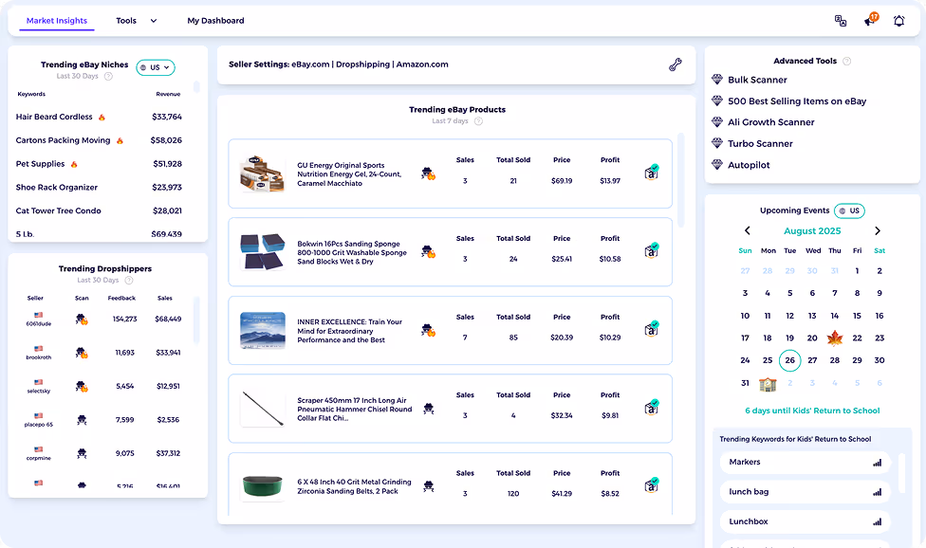
Task: Open US country dropdown in Trending Niches
Action: (156, 67)
